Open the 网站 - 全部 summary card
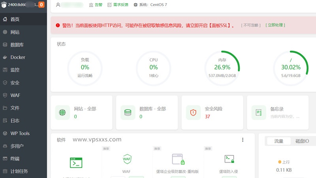The width and height of the screenshot is (316, 178). click(x=82, y=112)
